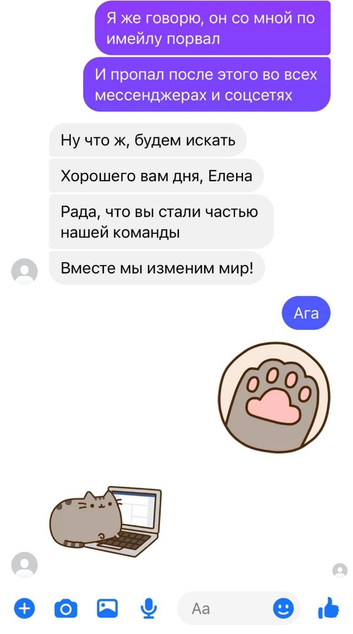Tap the purple message mentioning "мессенджерах и соцсетях"
The width and height of the screenshot is (353, 634).
207,84
